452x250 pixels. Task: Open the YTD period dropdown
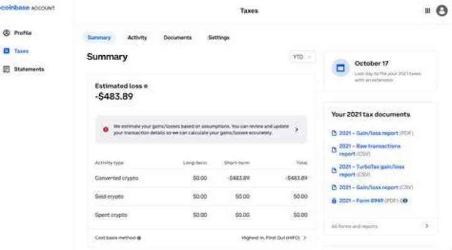pyautogui.click(x=303, y=57)
